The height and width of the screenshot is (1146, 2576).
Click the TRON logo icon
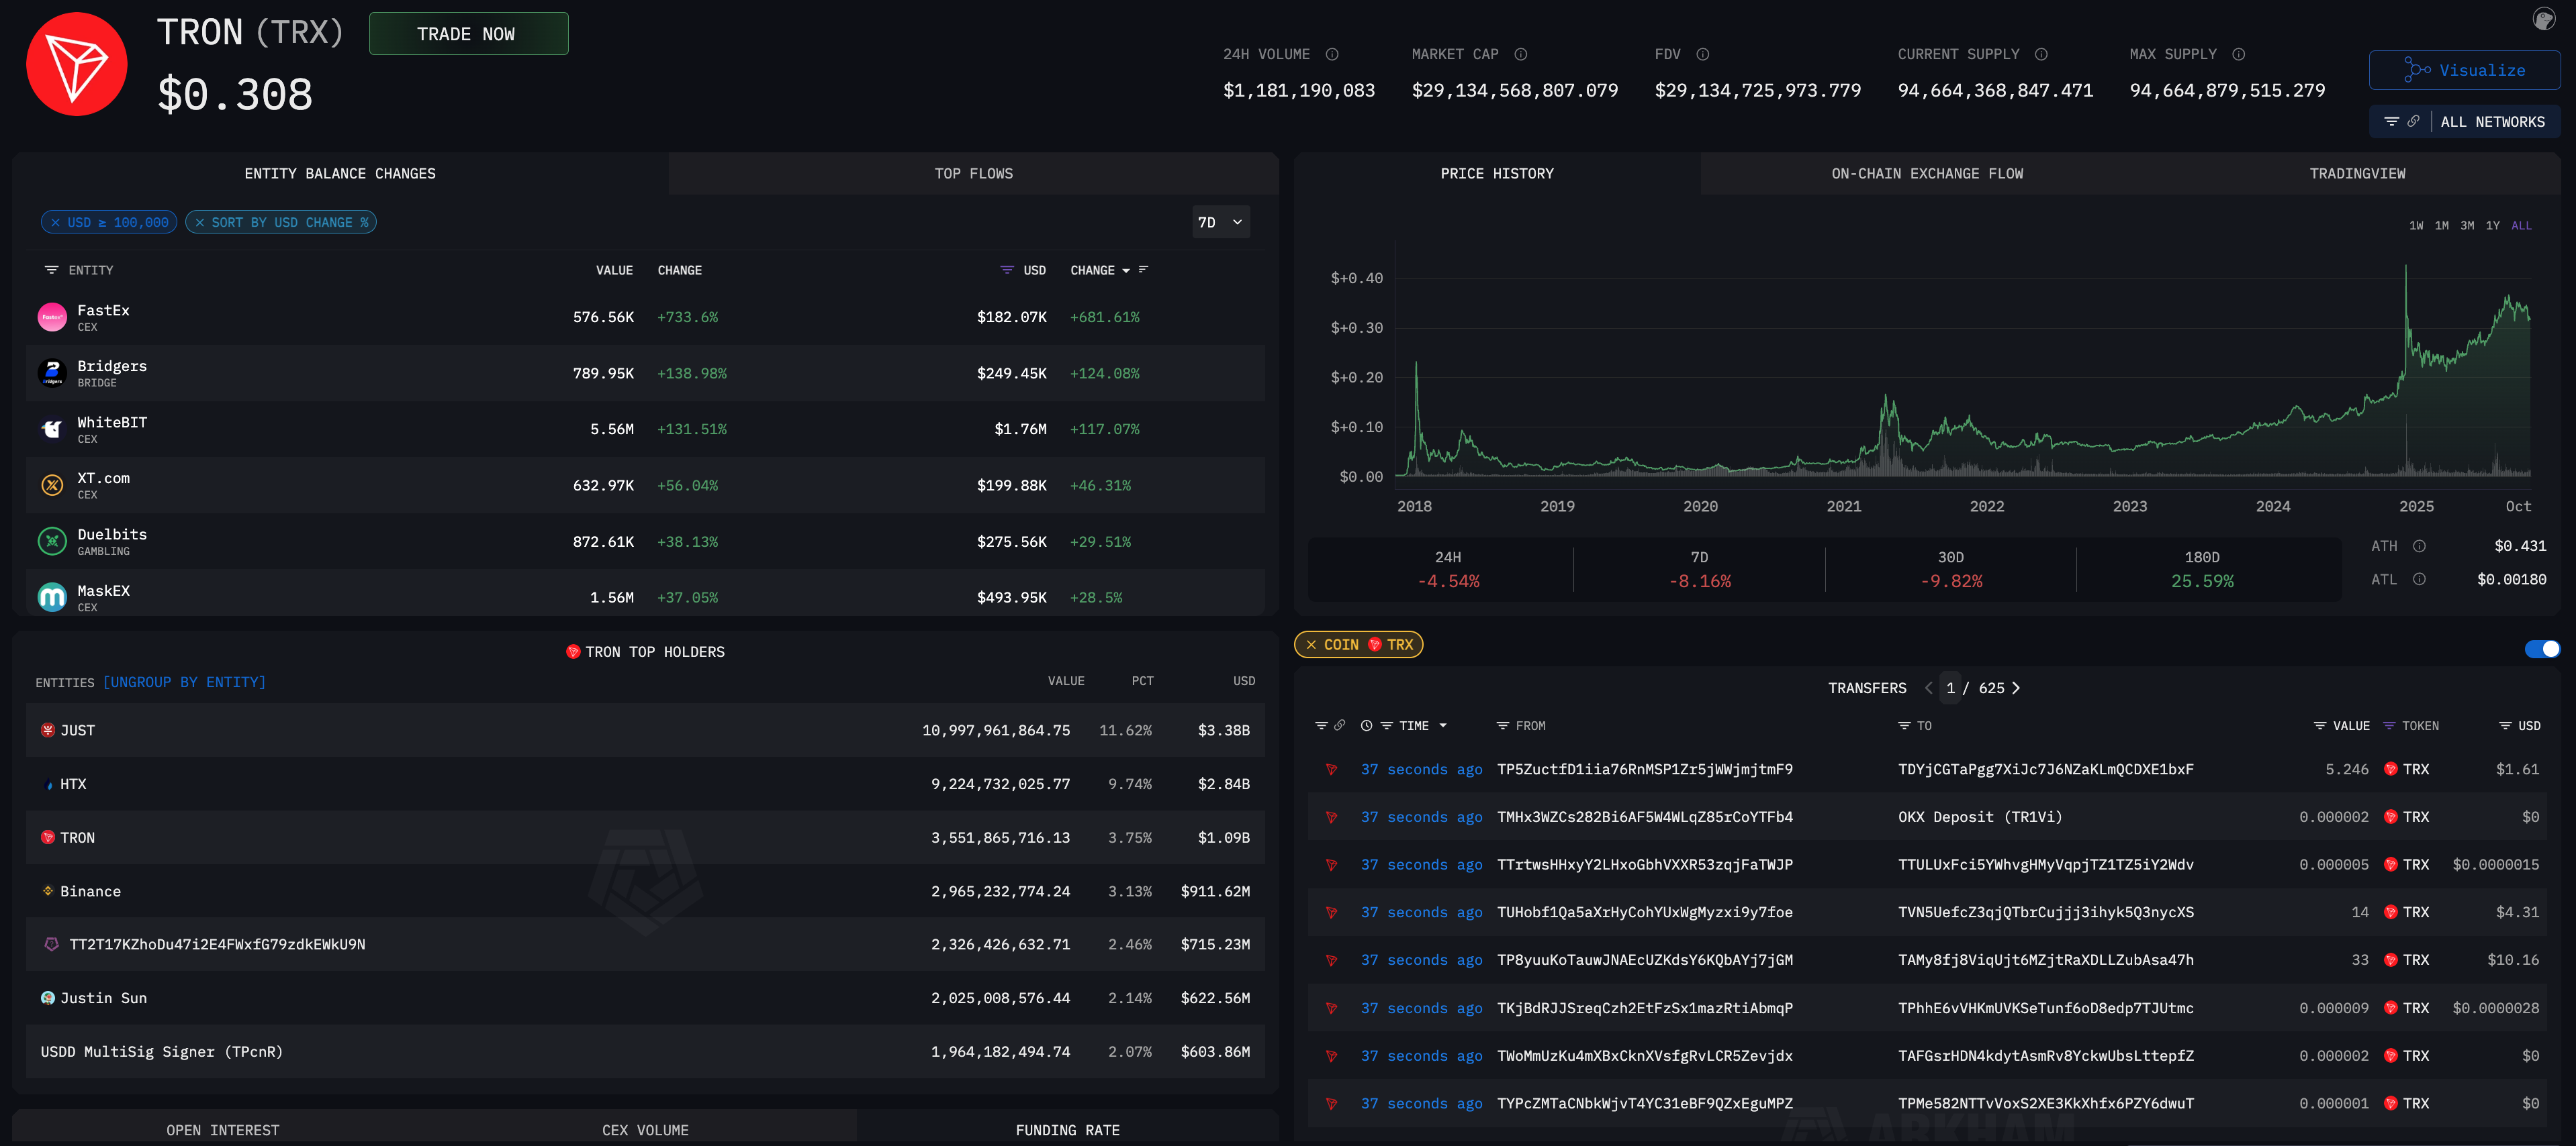tap(76, 65)
